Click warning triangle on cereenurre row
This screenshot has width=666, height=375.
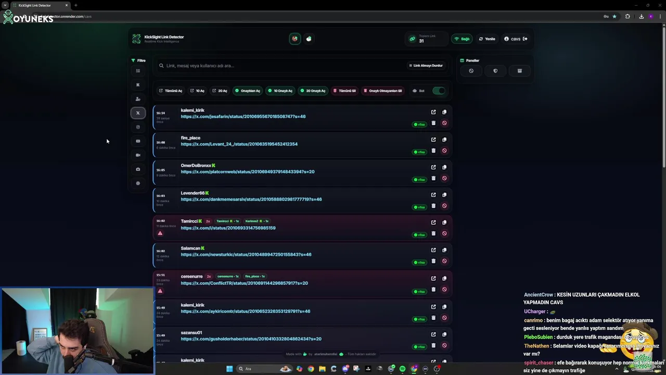[160, 291]
